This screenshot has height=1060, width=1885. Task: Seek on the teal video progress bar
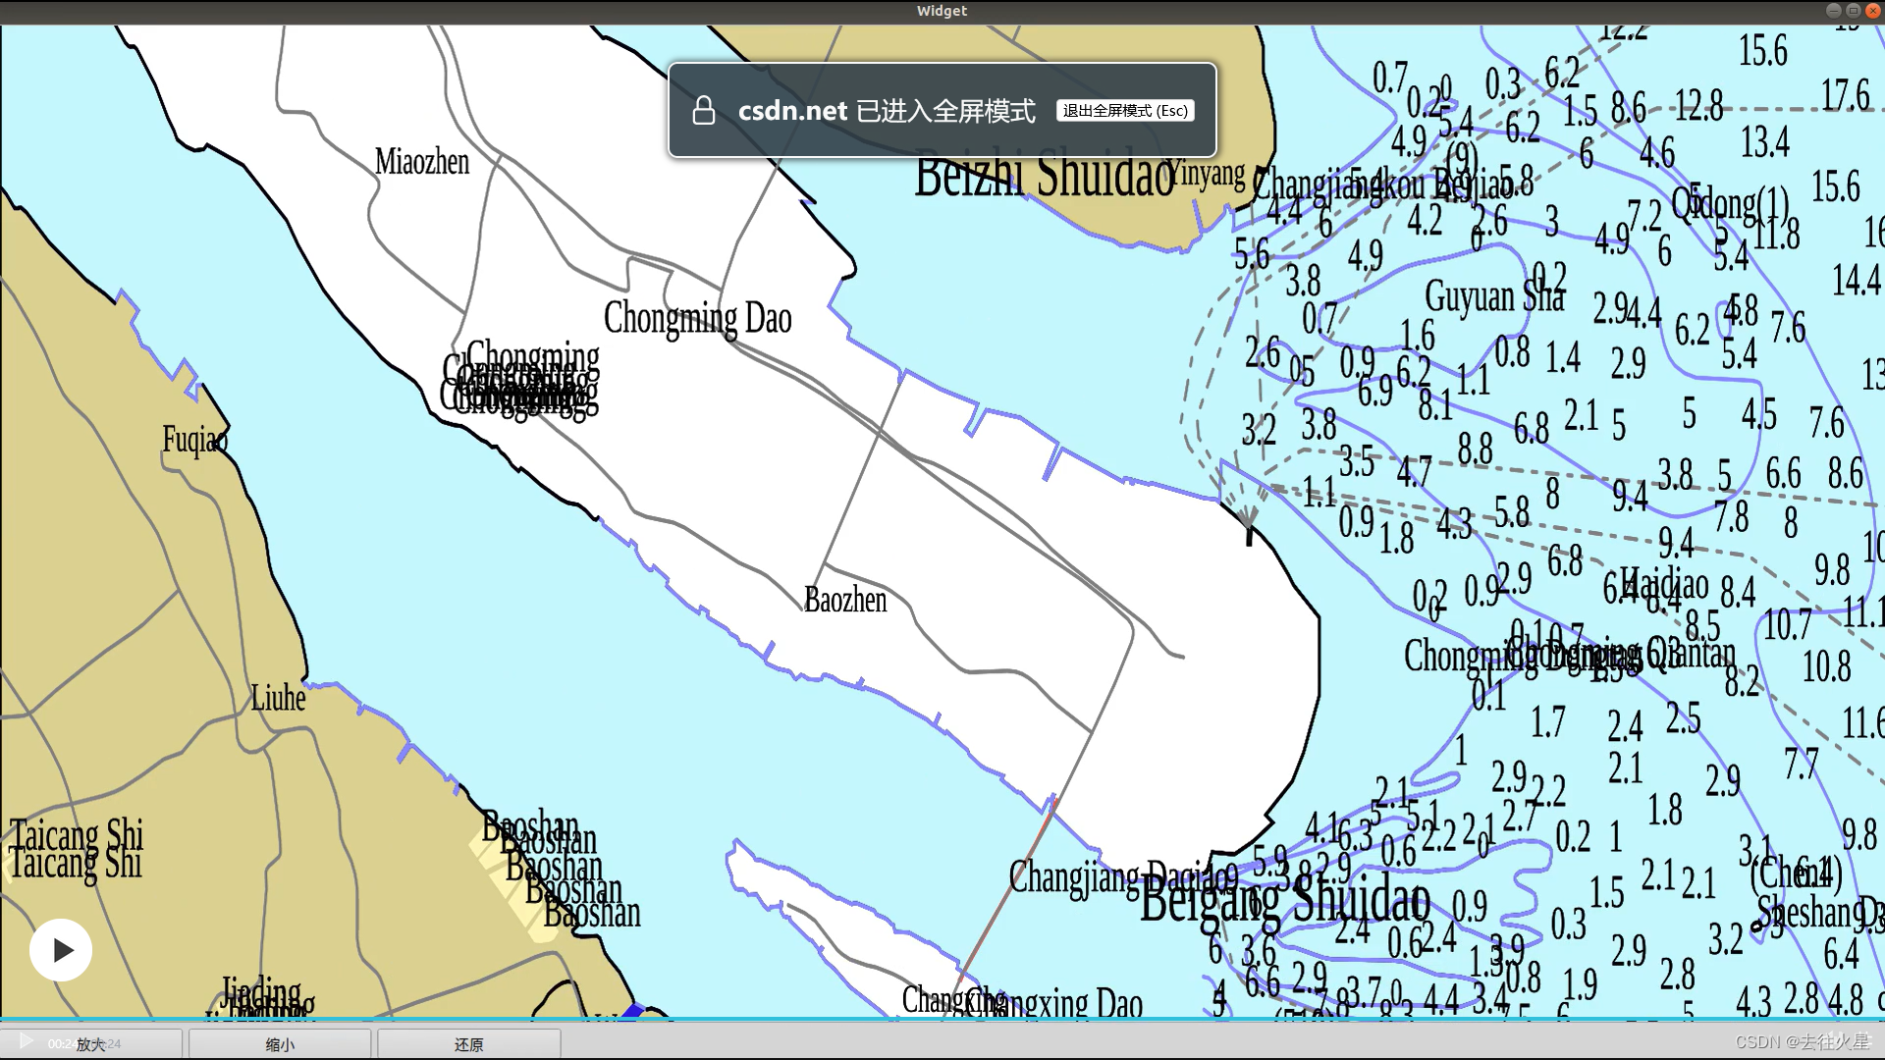click(x=942, y=1020)
